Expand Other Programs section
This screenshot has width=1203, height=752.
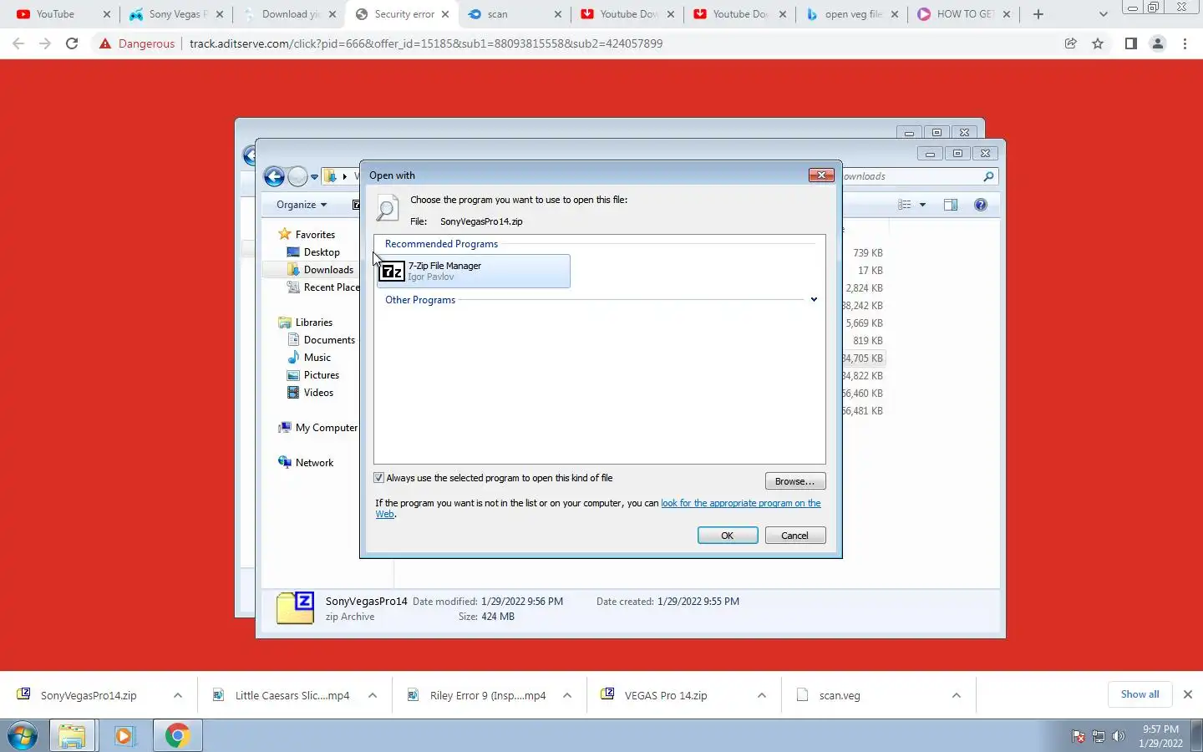click(814, 300)
